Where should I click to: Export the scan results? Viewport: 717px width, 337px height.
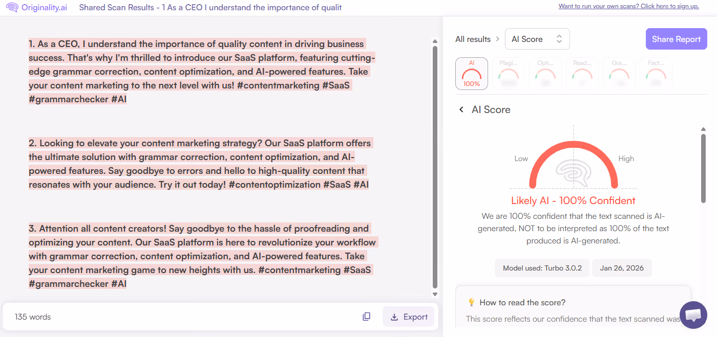pos(408,317)
